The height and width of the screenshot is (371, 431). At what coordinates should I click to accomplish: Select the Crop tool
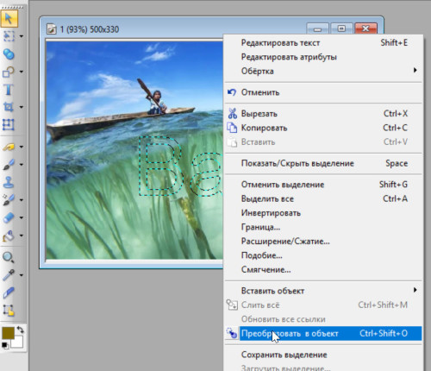9,107
